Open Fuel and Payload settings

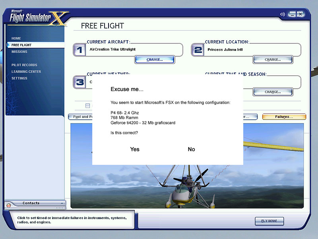point(80,117)
